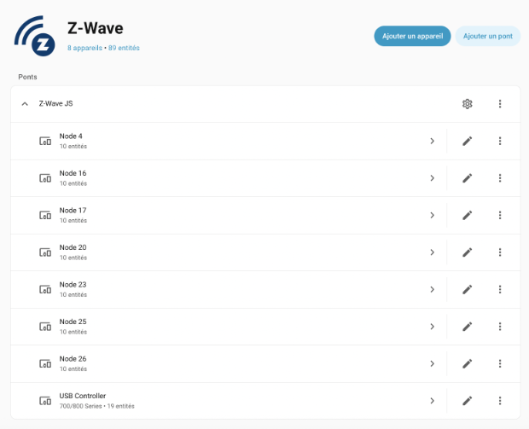Open Node 26 details via chevron
Viewport: 529px width, 429px height.
point(433,363)
